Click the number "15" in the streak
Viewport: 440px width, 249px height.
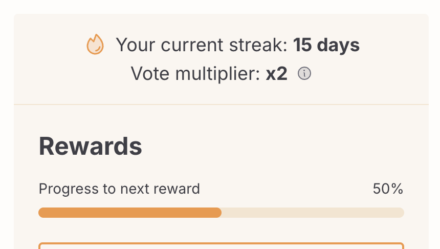[302, 45]
